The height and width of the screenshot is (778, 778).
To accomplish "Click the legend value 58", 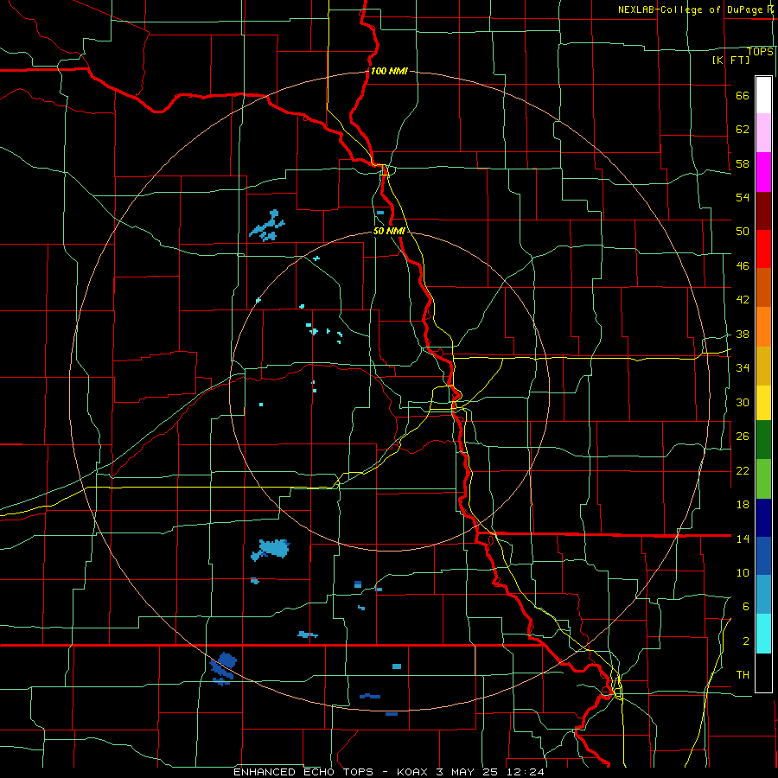I will tap(743, 163).
